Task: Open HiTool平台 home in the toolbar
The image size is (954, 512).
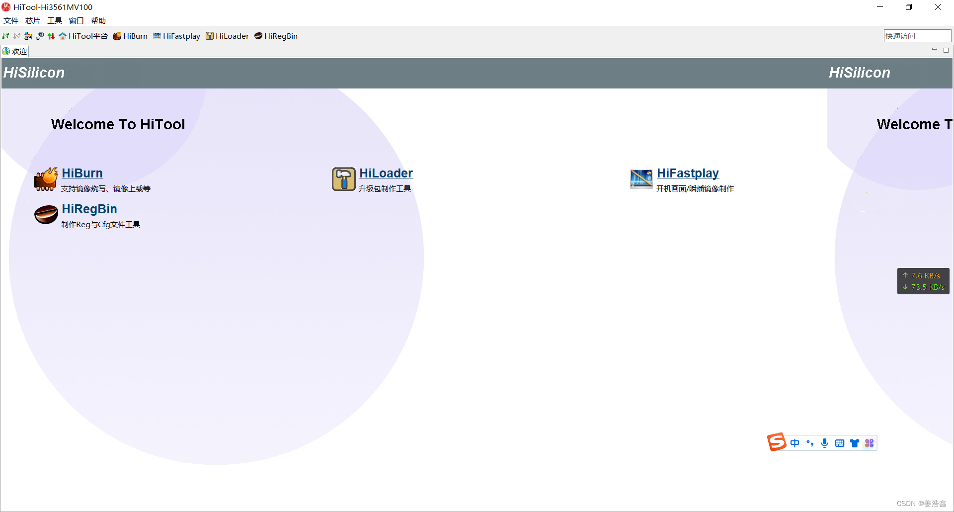Action: 83,36
